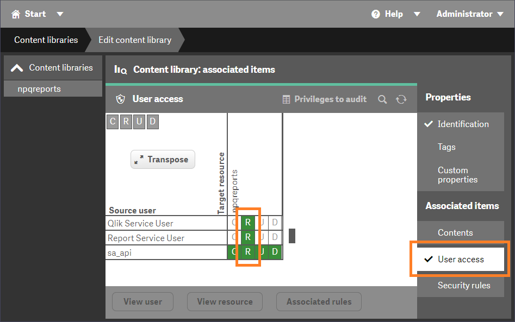
Task: Toggle the U (update) privilege filter
Action: pos(139,122)
